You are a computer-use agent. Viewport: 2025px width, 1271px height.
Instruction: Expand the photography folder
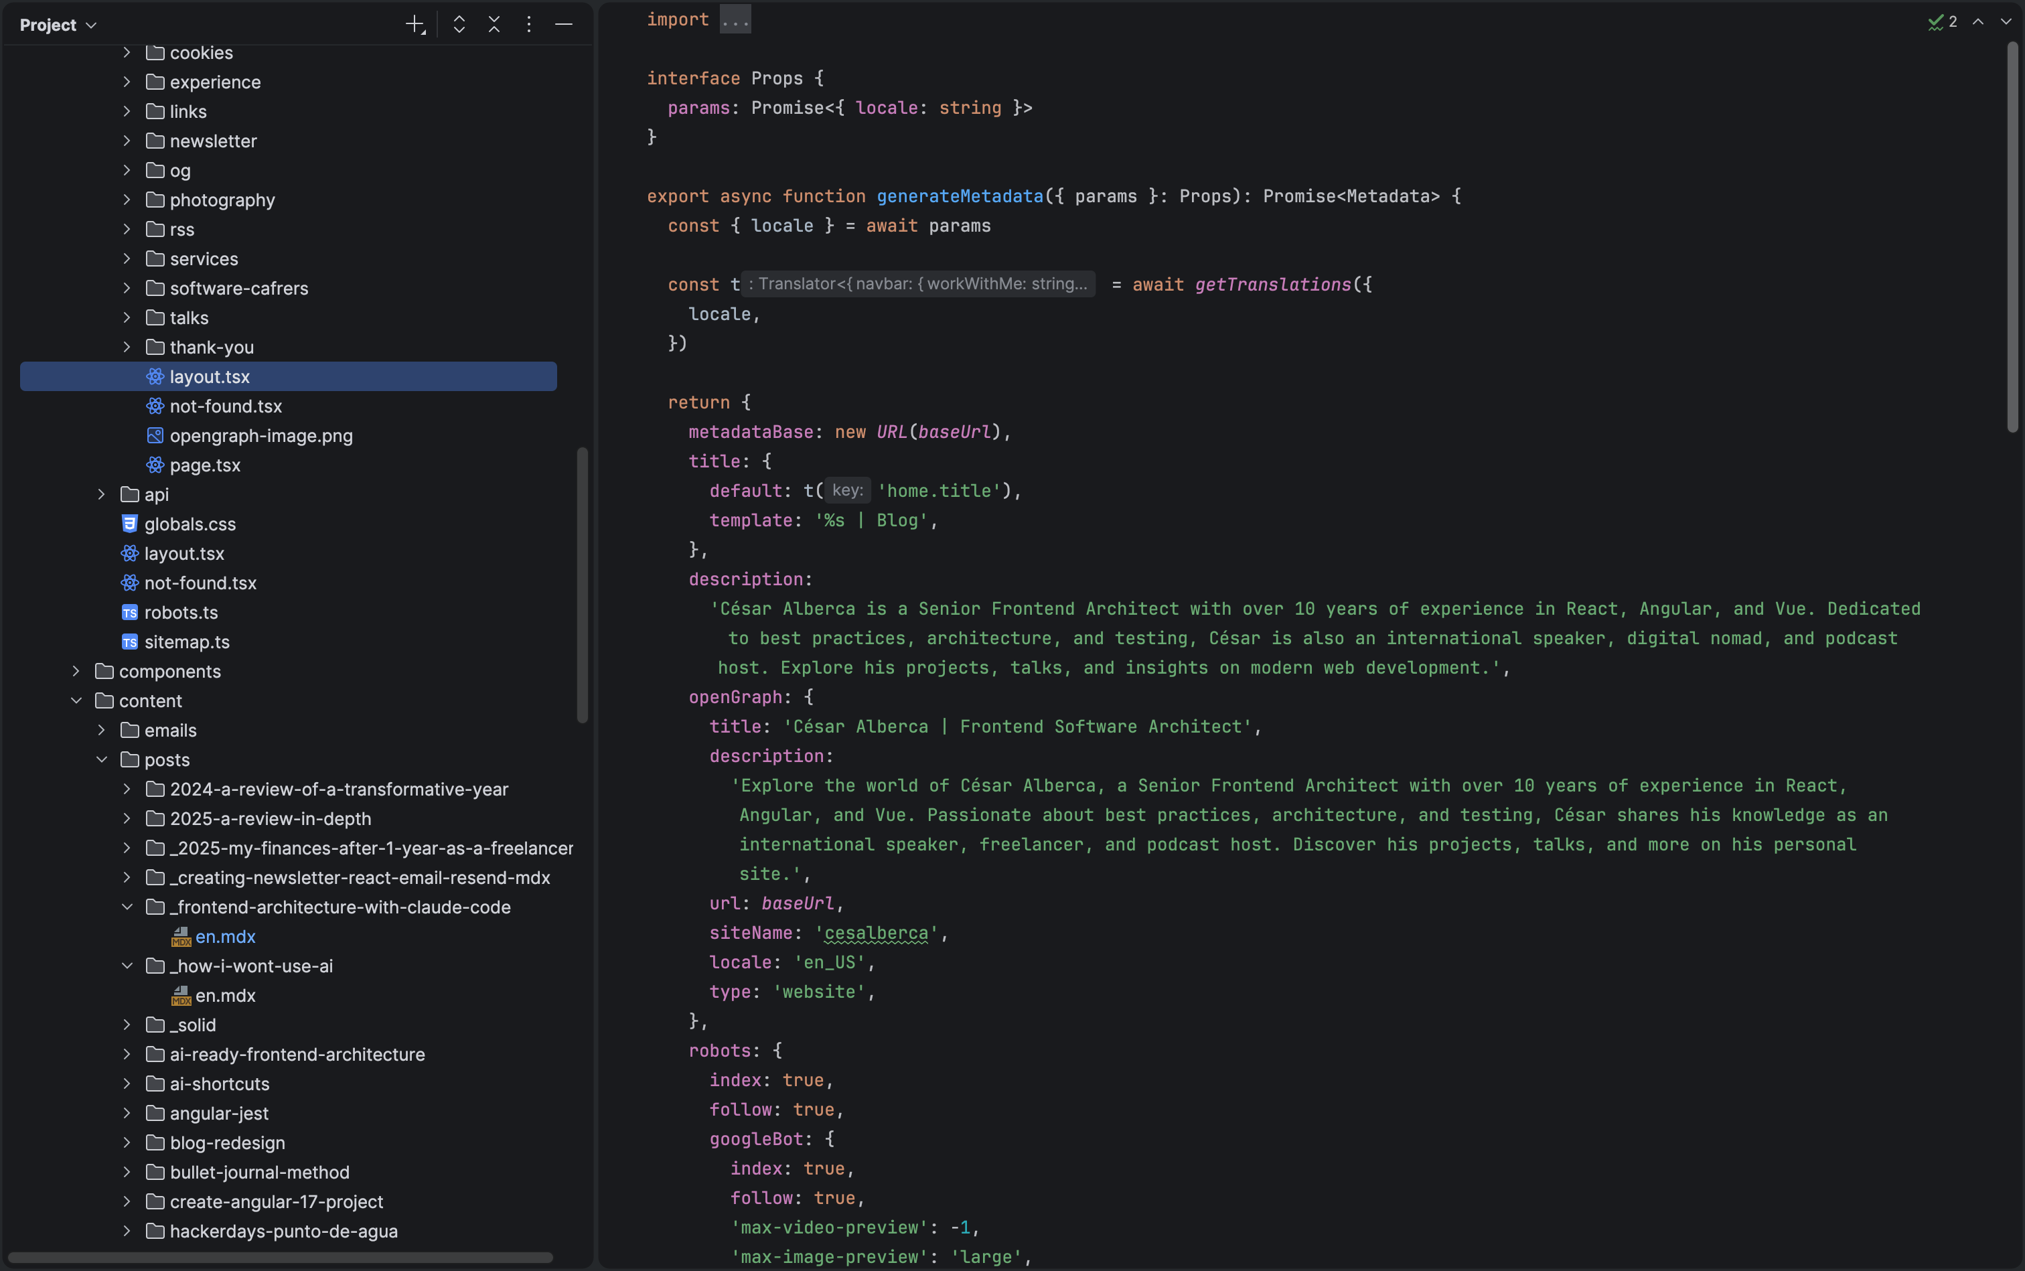coord(127,200)
